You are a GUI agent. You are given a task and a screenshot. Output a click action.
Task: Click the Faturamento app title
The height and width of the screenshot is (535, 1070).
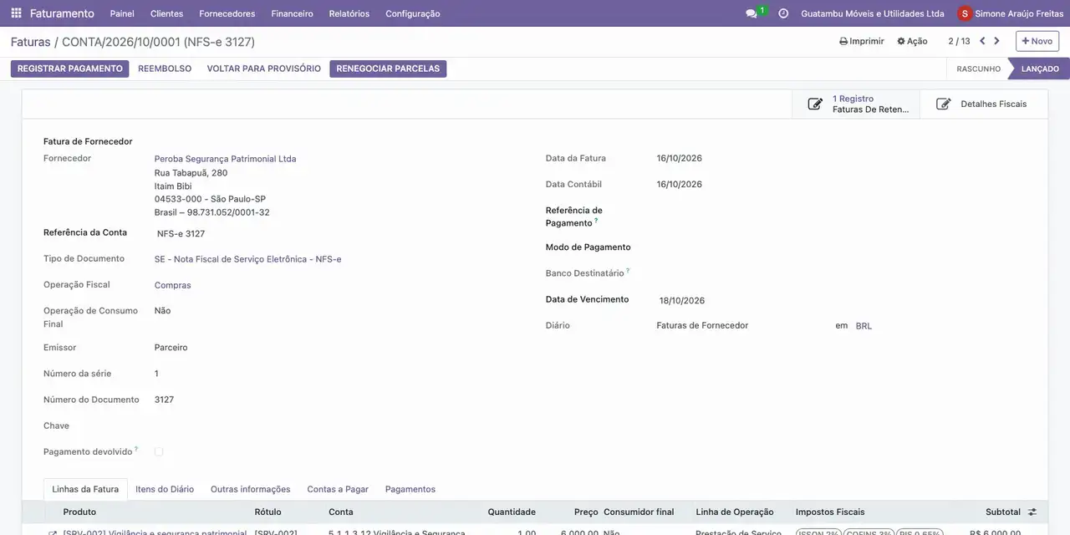62,13
